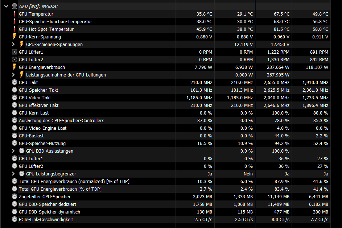
Task: Select the GPU Effektiver Takt label
Action: [38, 105]
